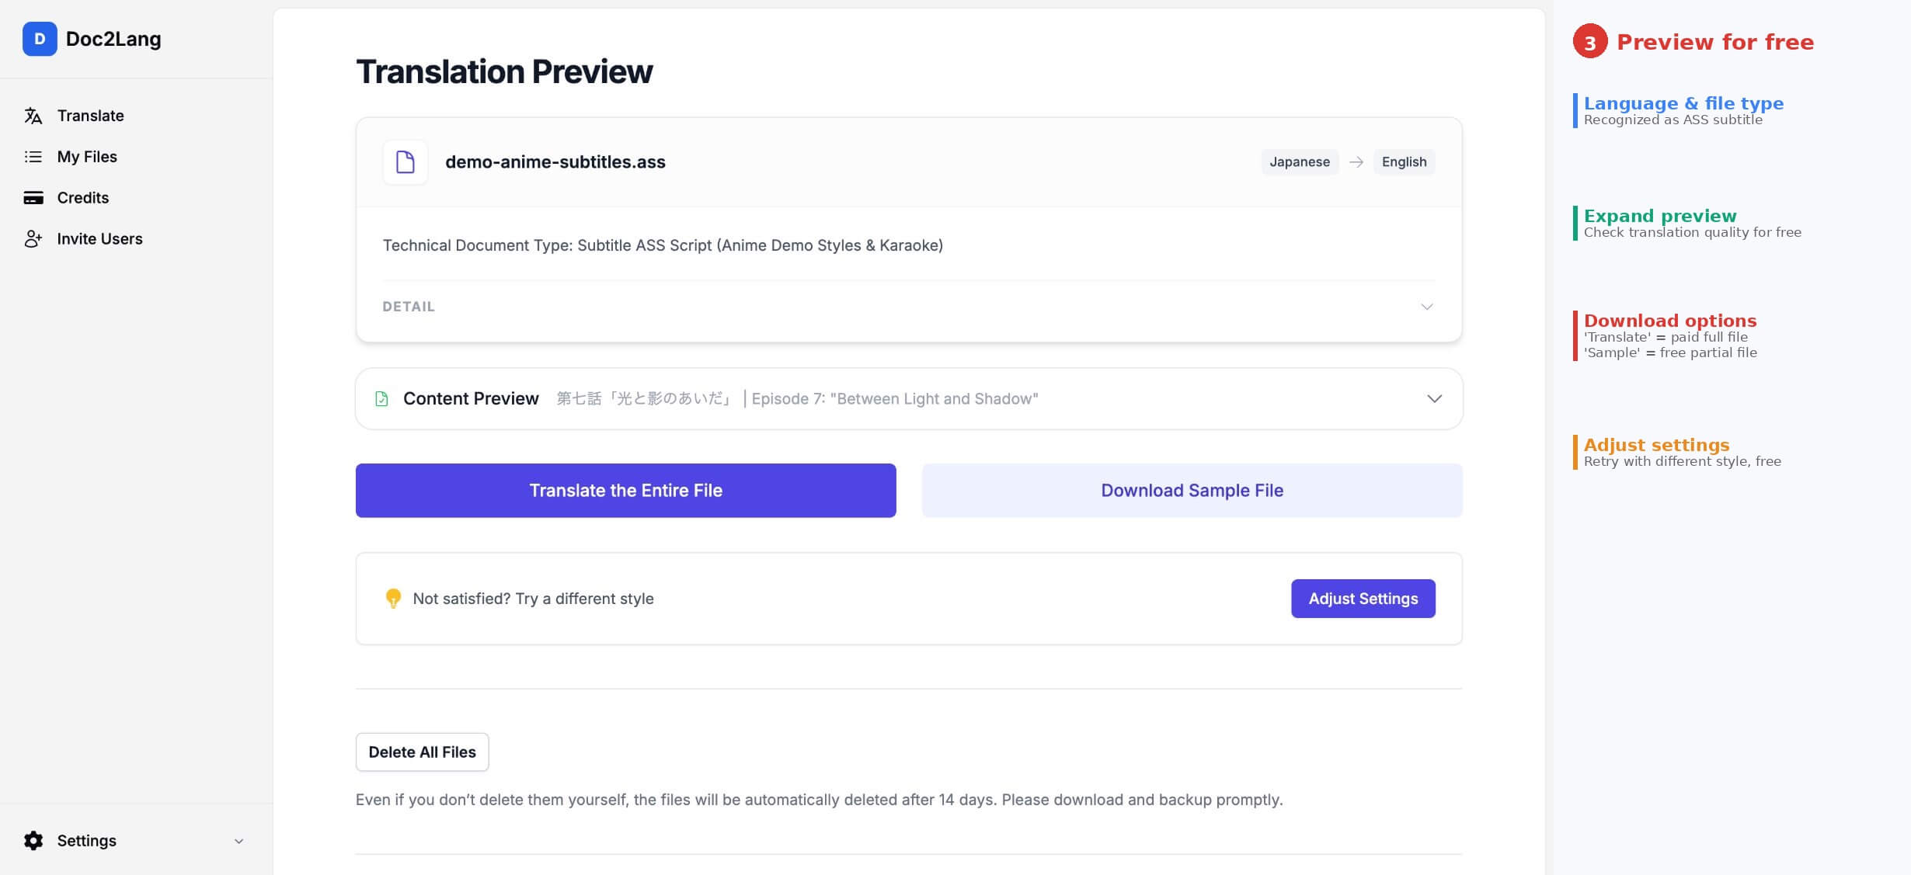Viewport: 1911px width, 875px height.
Task: Click the document icon next to demo-anime-subtitles.ass
Action: tap(405, 161)
